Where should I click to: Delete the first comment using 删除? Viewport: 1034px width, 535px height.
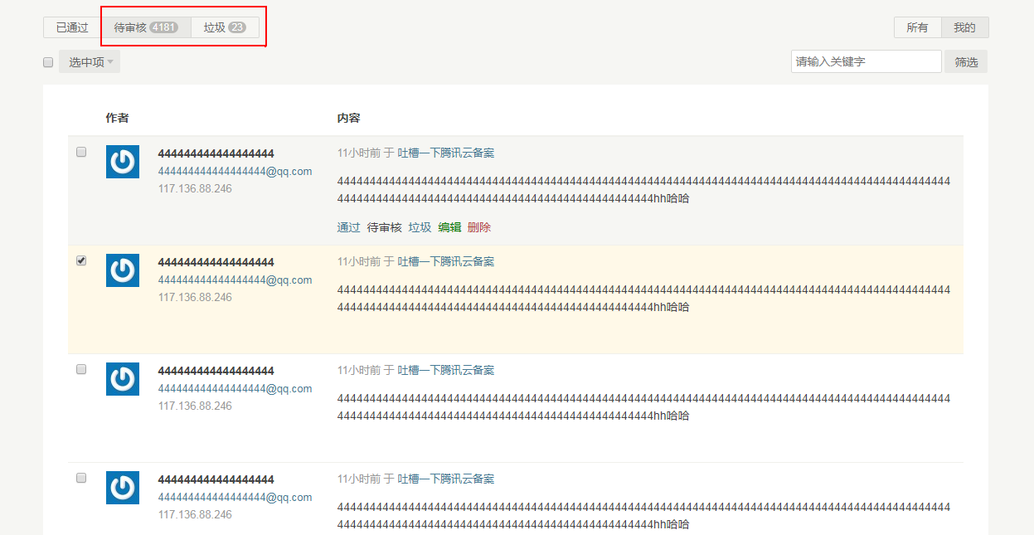(479, 226)
